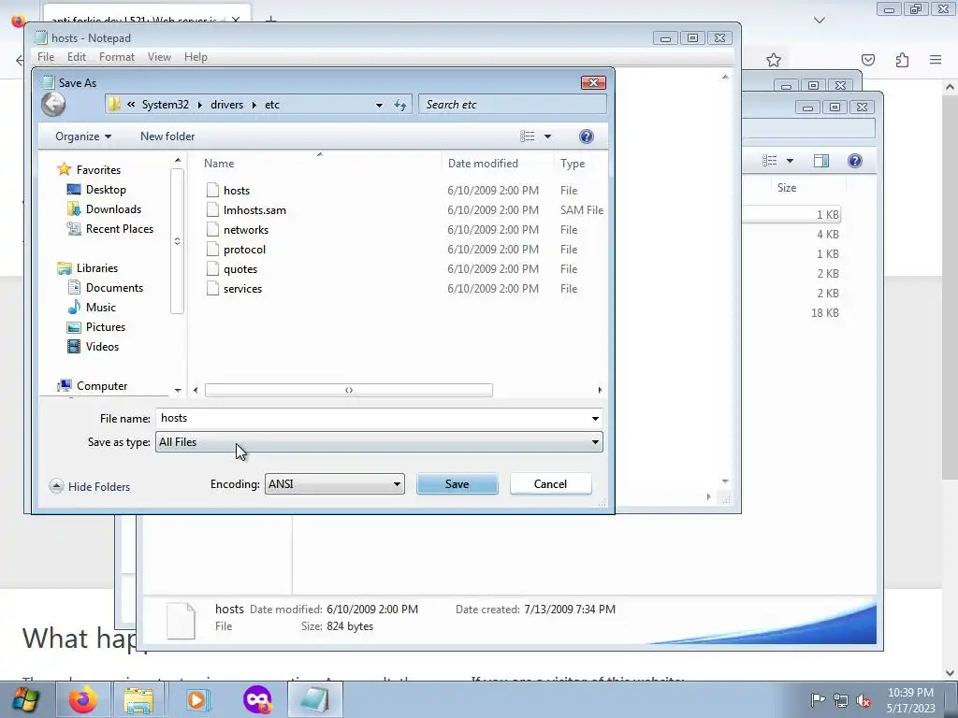The width and height of the screenshot is (958, 718).
Task: Select the lmhosts.sam file
Action: click(254, 210)
